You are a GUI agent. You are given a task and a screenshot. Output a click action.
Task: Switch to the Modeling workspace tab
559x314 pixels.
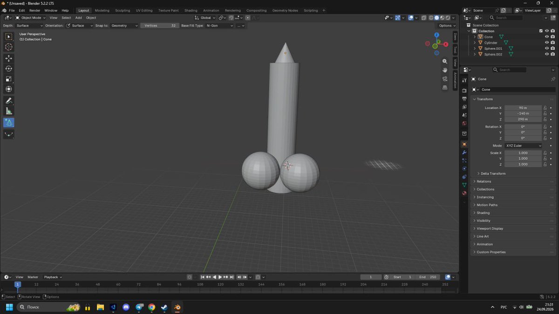click(102, 10)
